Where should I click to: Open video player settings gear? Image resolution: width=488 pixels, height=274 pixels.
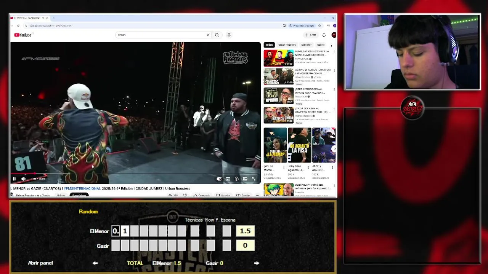click(236, 179)
